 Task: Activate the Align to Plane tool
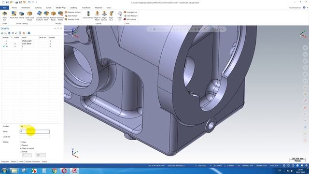click(x=97, y=16)
